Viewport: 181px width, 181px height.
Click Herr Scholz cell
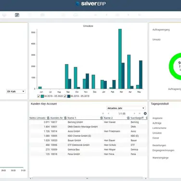tap(110, 145)
